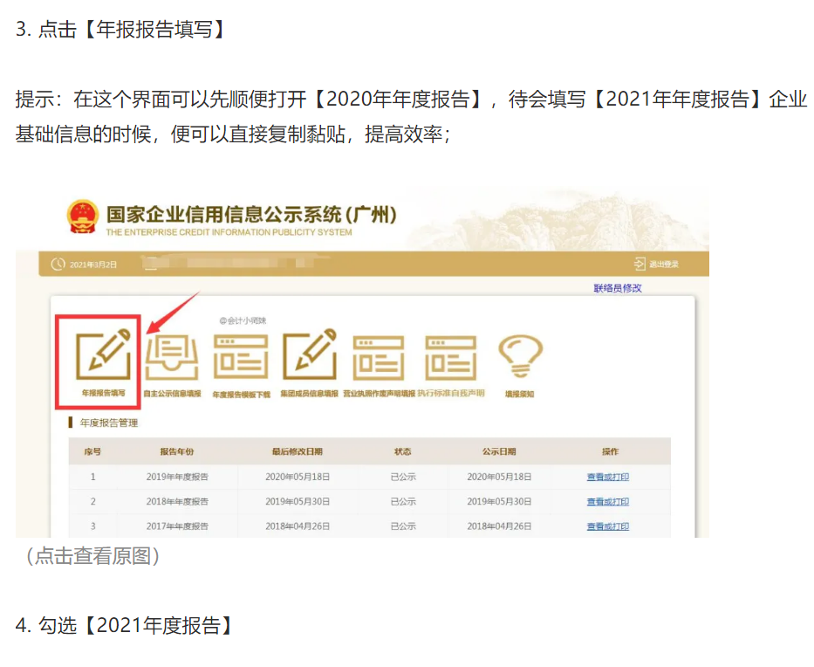
Task: Click 已公示 status of 2018 report
Action: (x=403, y=501)
